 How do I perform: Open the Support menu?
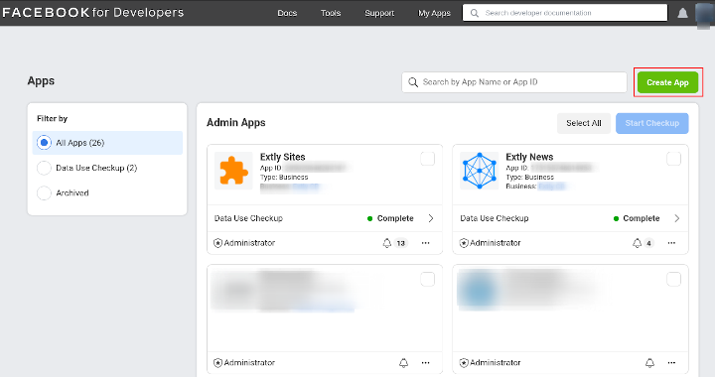(x=379, y=13)
